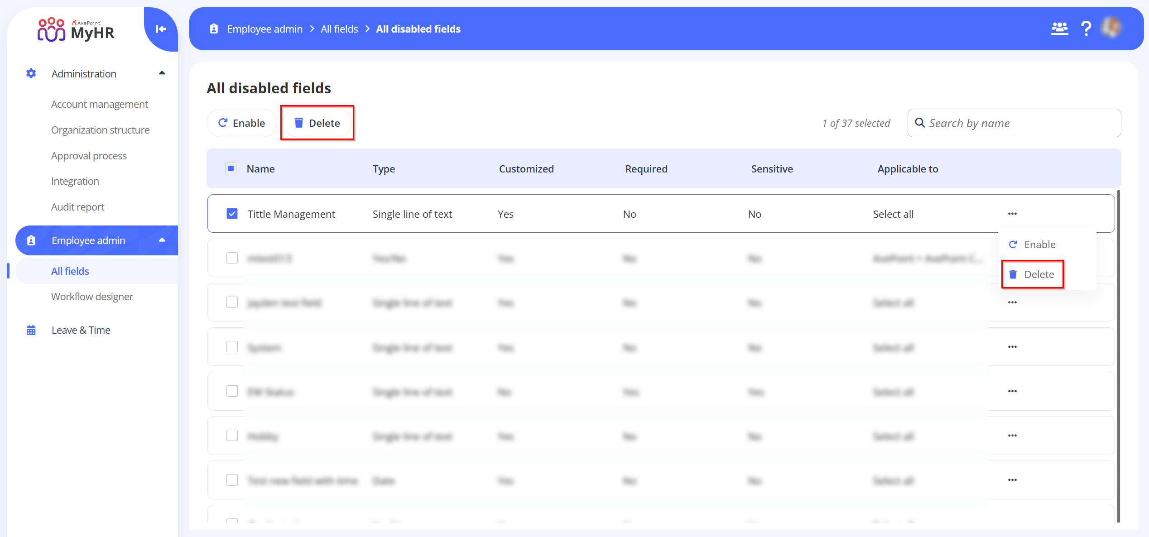This screenshot has width=1149, height=537.
Task: Check the fifth table row checkbox
Action: point(232,391)
